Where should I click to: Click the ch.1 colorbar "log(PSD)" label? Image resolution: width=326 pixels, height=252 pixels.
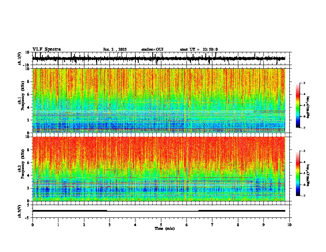point(308,107)
